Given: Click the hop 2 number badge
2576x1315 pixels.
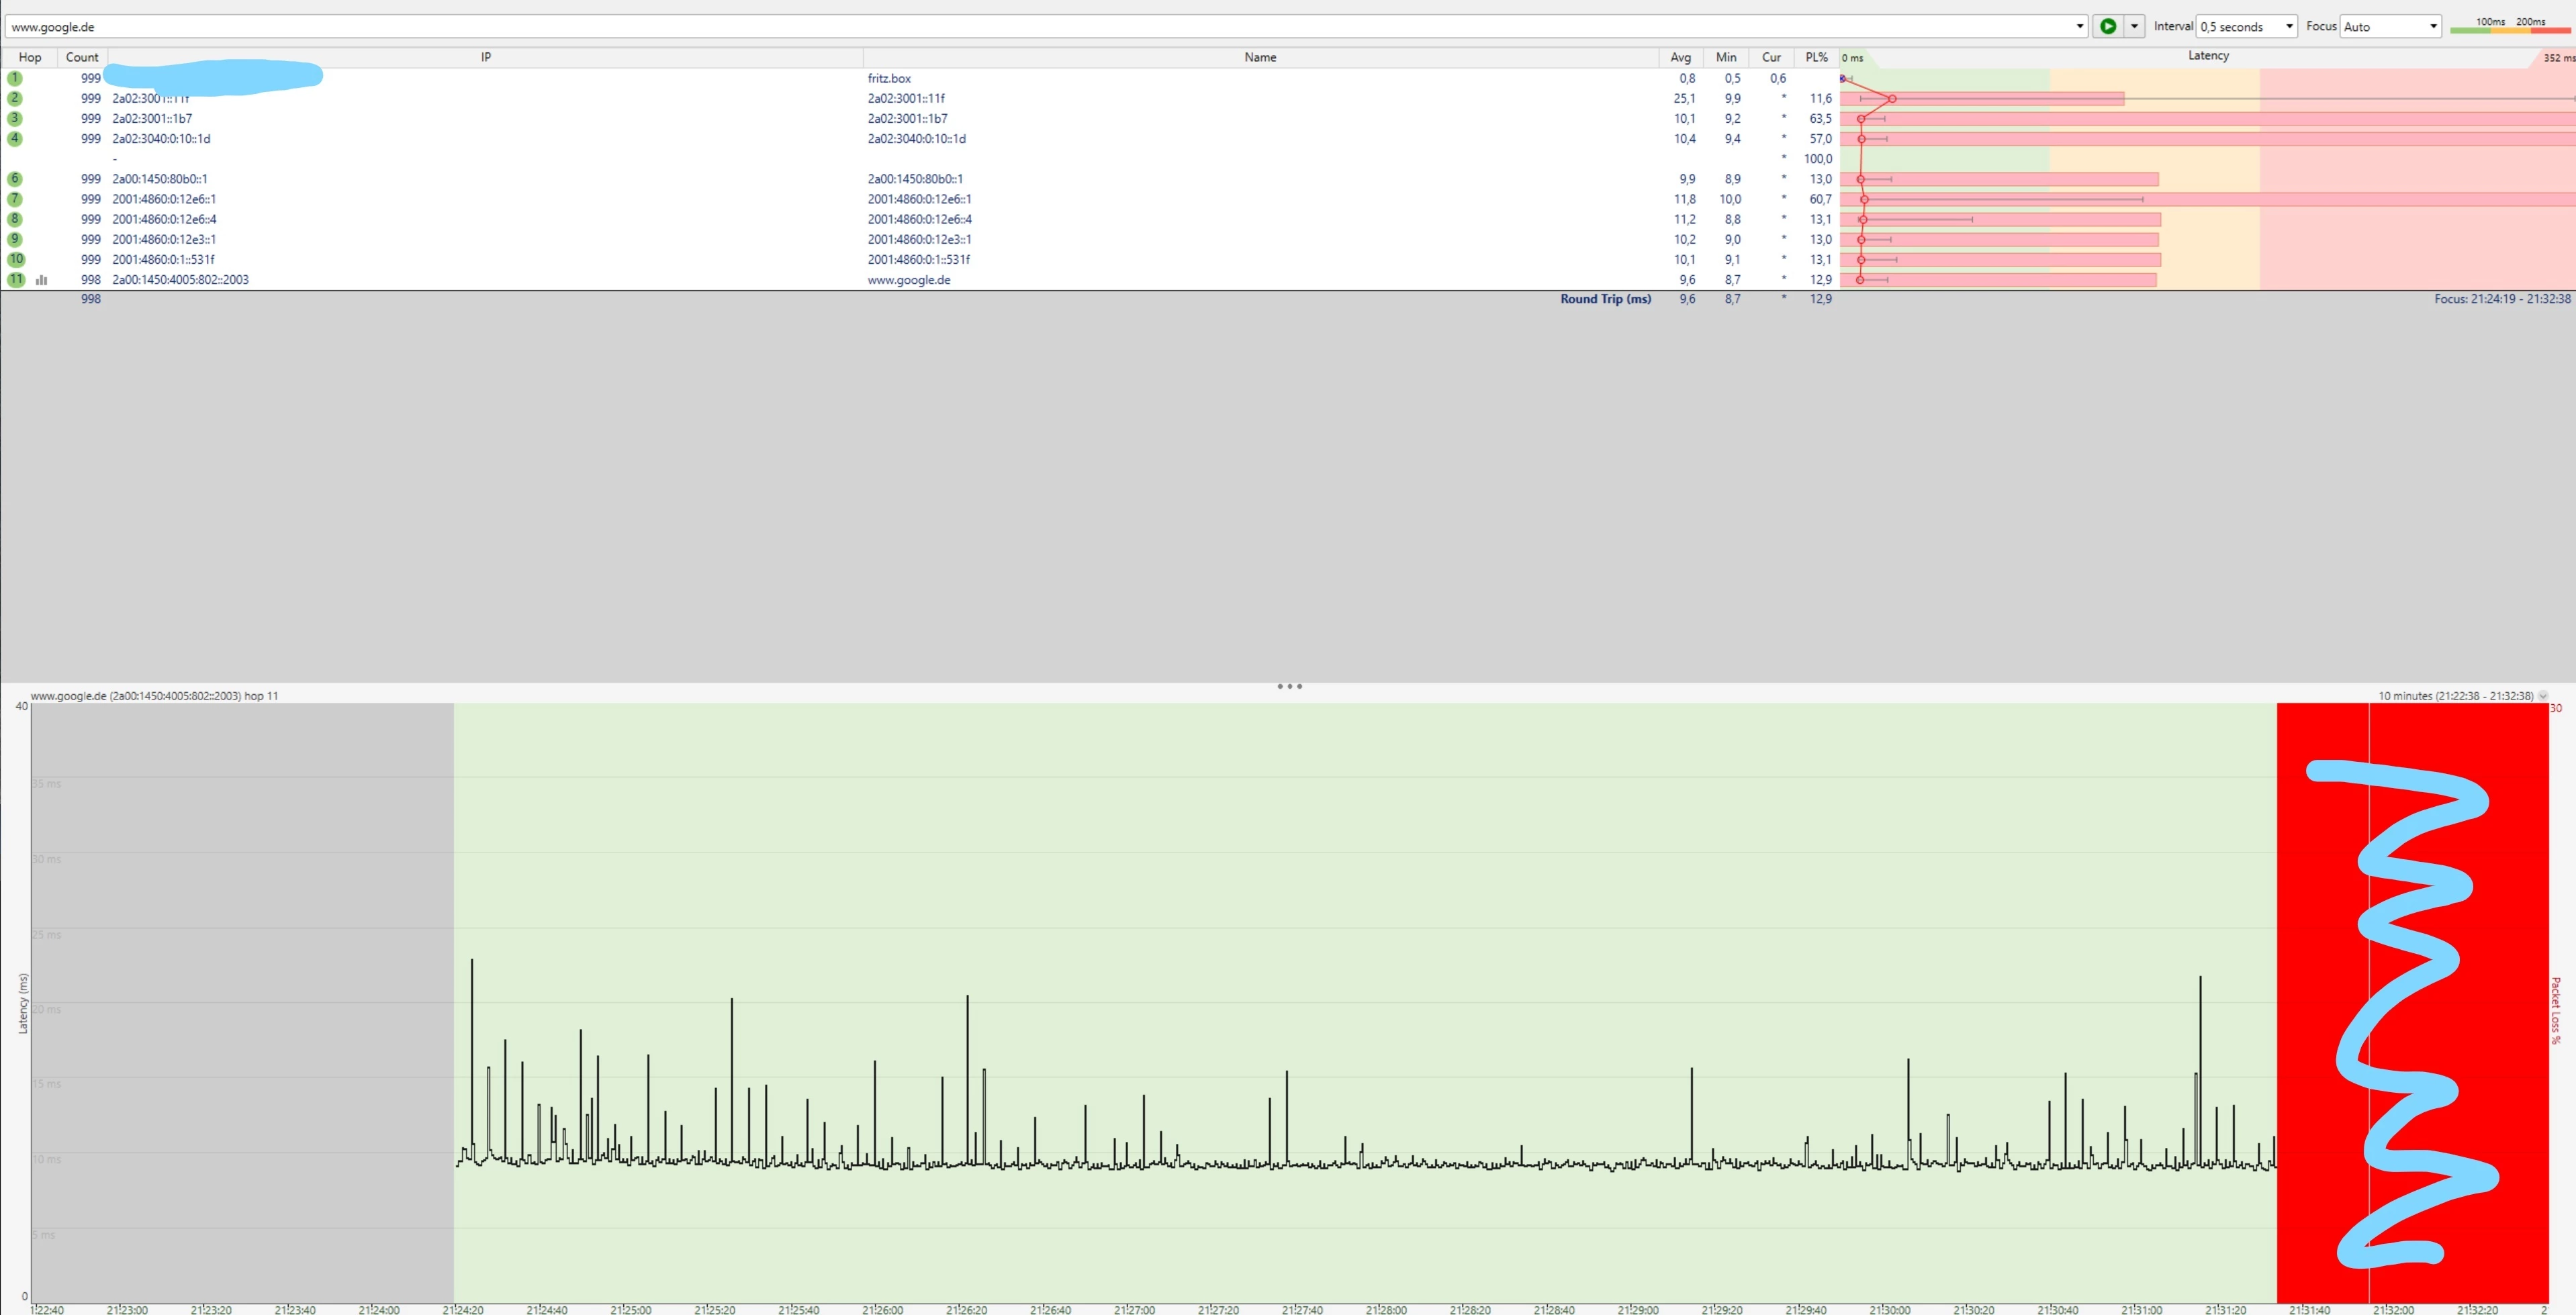Looking at the screenshot, I should click(x=15, y=98).
